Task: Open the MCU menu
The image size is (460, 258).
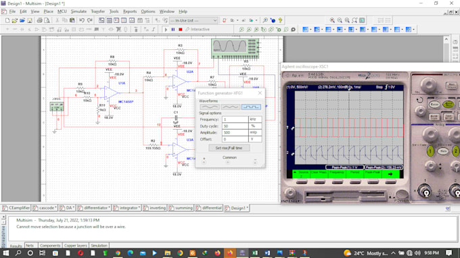Action: click(62, 11)
